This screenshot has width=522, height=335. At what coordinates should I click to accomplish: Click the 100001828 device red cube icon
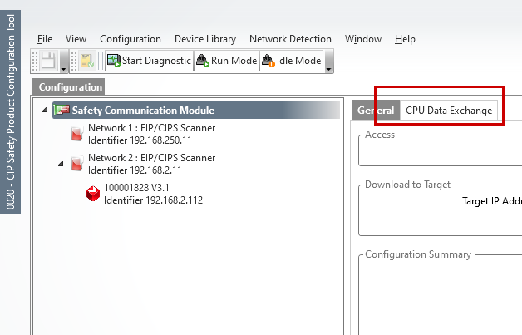(x=93, y=194)
